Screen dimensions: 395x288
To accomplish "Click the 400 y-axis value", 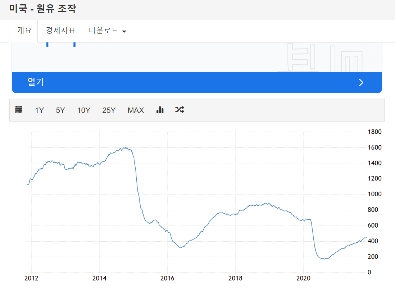I will click(373, 241).
